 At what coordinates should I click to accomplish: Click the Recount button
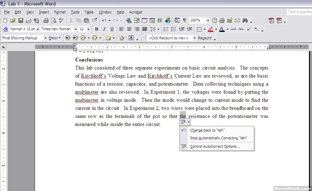pyautogui.click(x=204, y=38)
